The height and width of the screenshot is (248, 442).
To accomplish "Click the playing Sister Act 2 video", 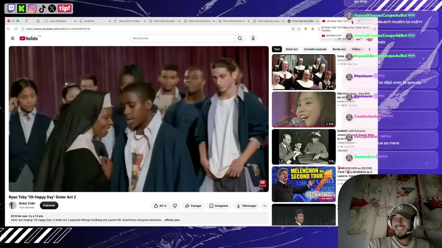I will 138,119.
